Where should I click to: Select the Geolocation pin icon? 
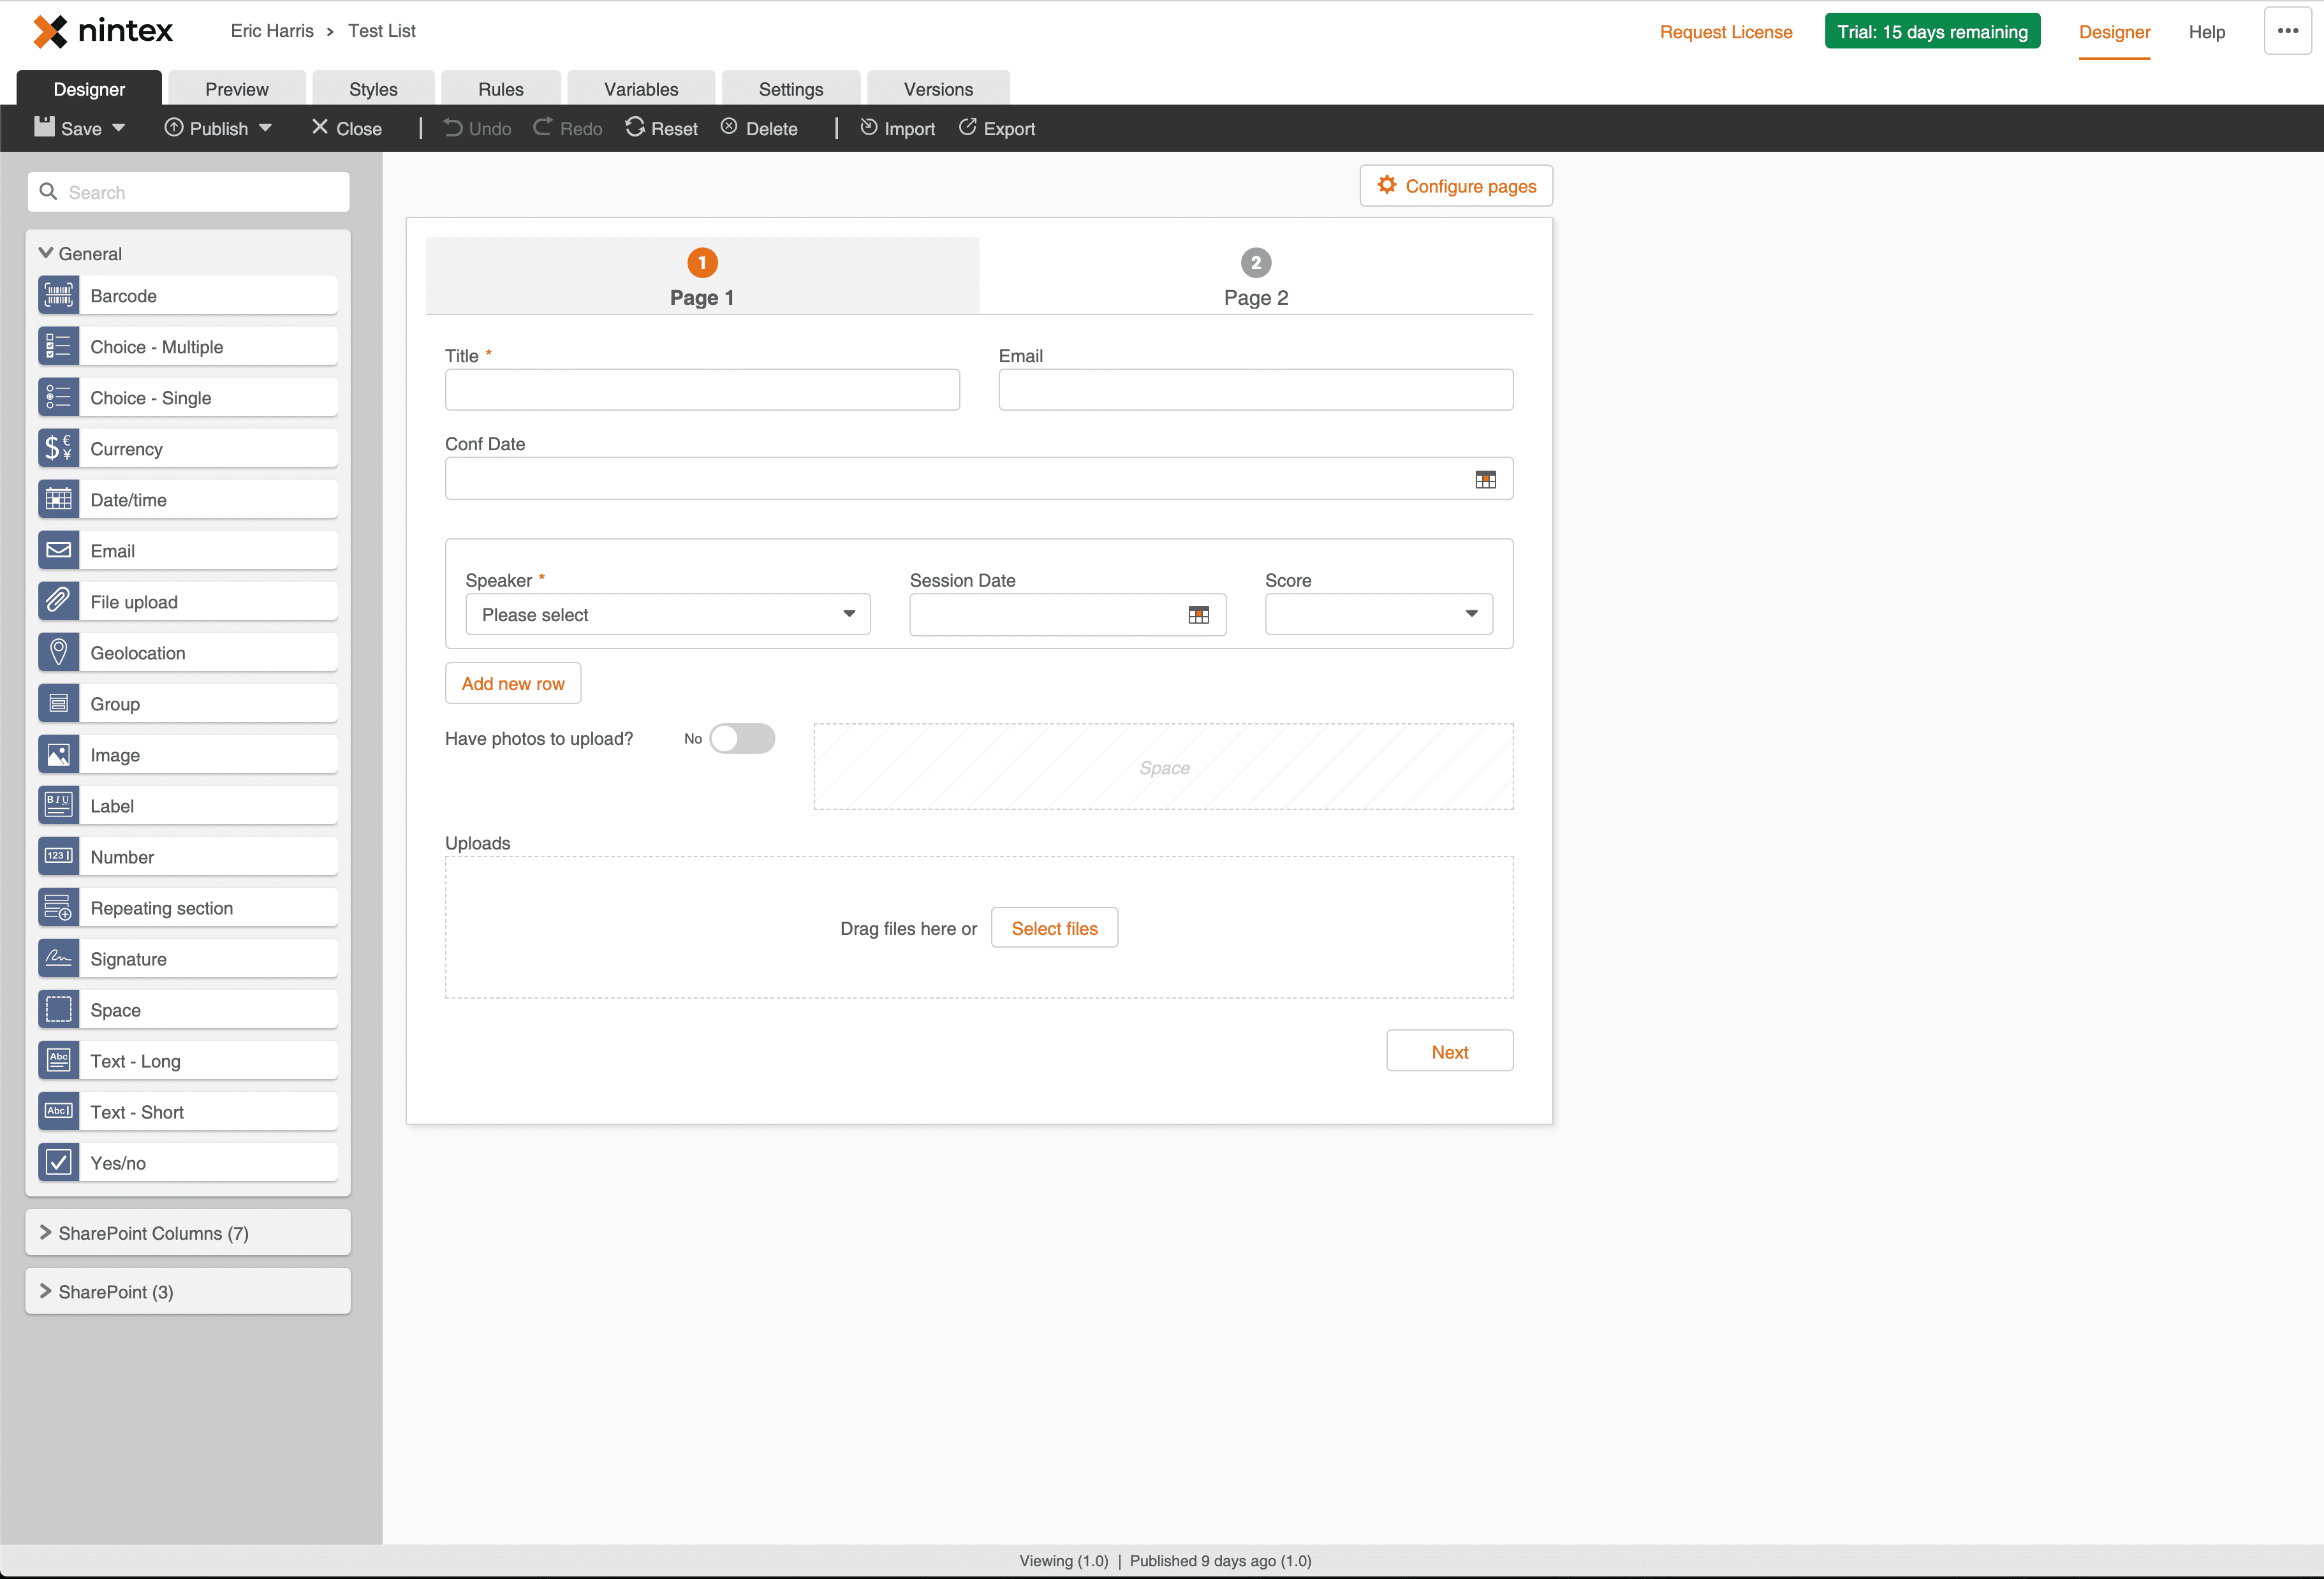pos(59,652)
